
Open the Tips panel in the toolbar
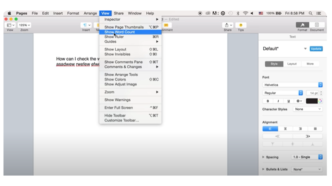pos(240,25)
